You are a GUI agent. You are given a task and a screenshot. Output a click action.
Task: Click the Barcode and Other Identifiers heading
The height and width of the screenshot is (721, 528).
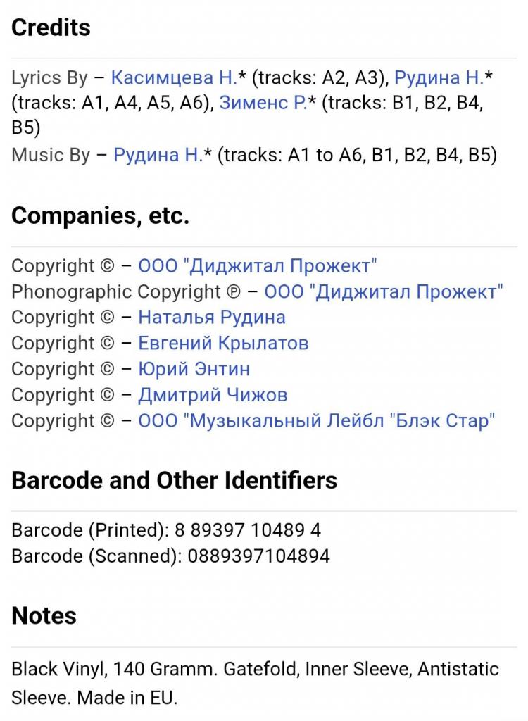coord(174,481)
